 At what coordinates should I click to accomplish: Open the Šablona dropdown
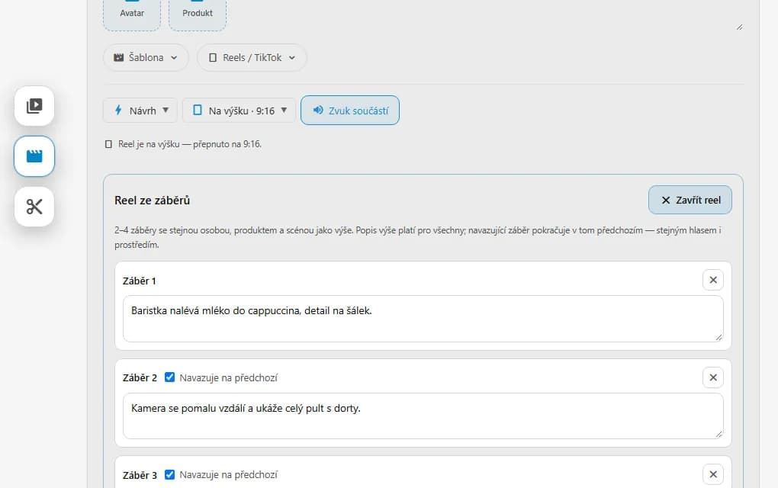tap(146, 57)
